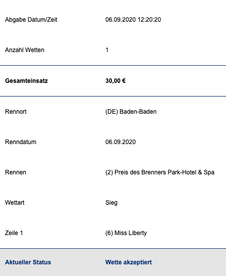Click the Anzahl Wetten label
This screenshot has width=226, height=276.
click(25, 50)
